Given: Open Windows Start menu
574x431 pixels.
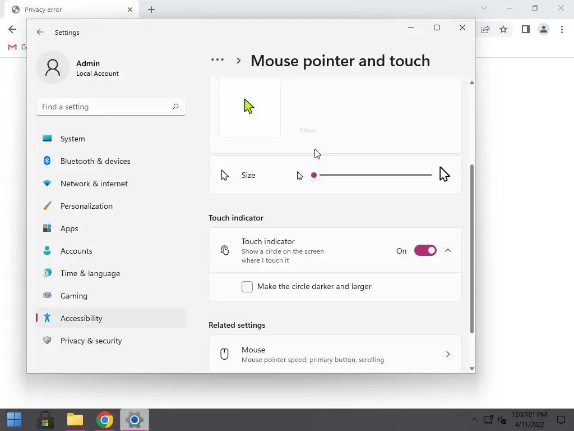Looking at the screenshot, I should (14, 420).
